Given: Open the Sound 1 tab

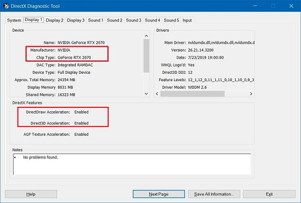Looking at the screenshot, I should (x=95, y=20).
